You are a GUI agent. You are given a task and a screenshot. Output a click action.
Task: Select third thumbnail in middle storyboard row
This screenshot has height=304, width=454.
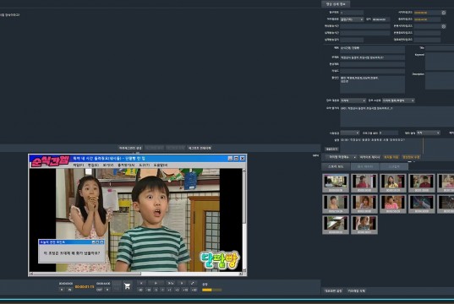click(393, 204)
